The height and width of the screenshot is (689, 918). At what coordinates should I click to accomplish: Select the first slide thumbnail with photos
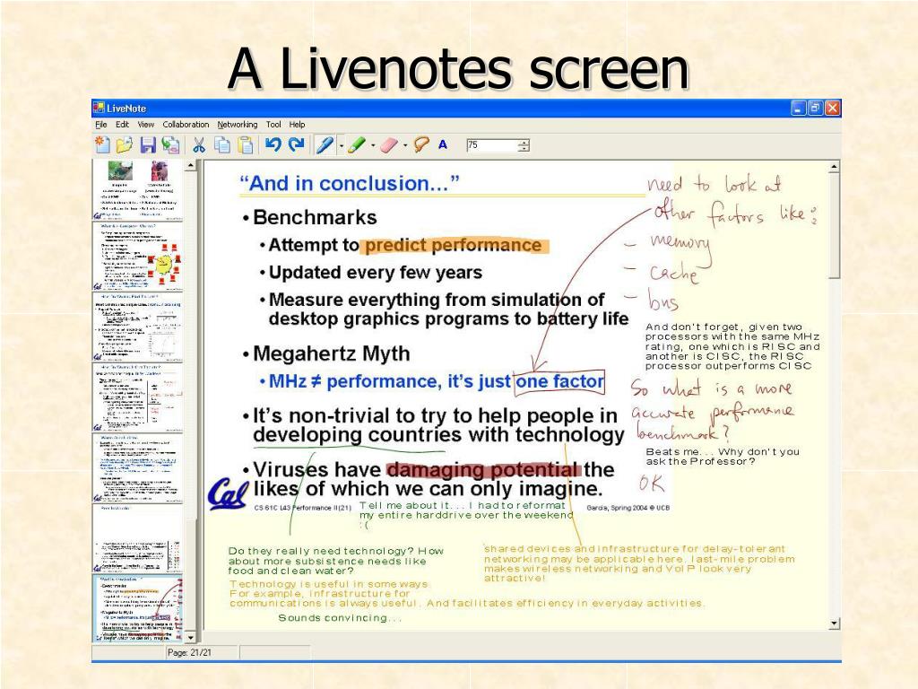[x=137, y=190]
